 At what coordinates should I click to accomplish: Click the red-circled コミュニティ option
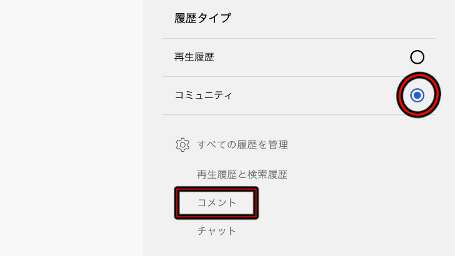coord(418,95)
